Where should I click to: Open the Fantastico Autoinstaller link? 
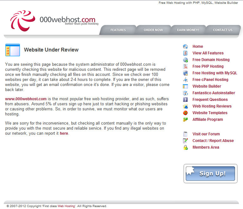(214, 93)
